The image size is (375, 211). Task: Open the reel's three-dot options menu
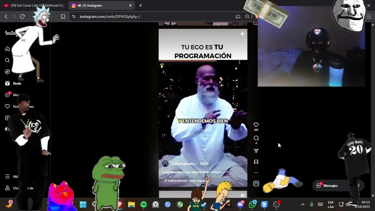pyautogui.click(x=256, y=173)
